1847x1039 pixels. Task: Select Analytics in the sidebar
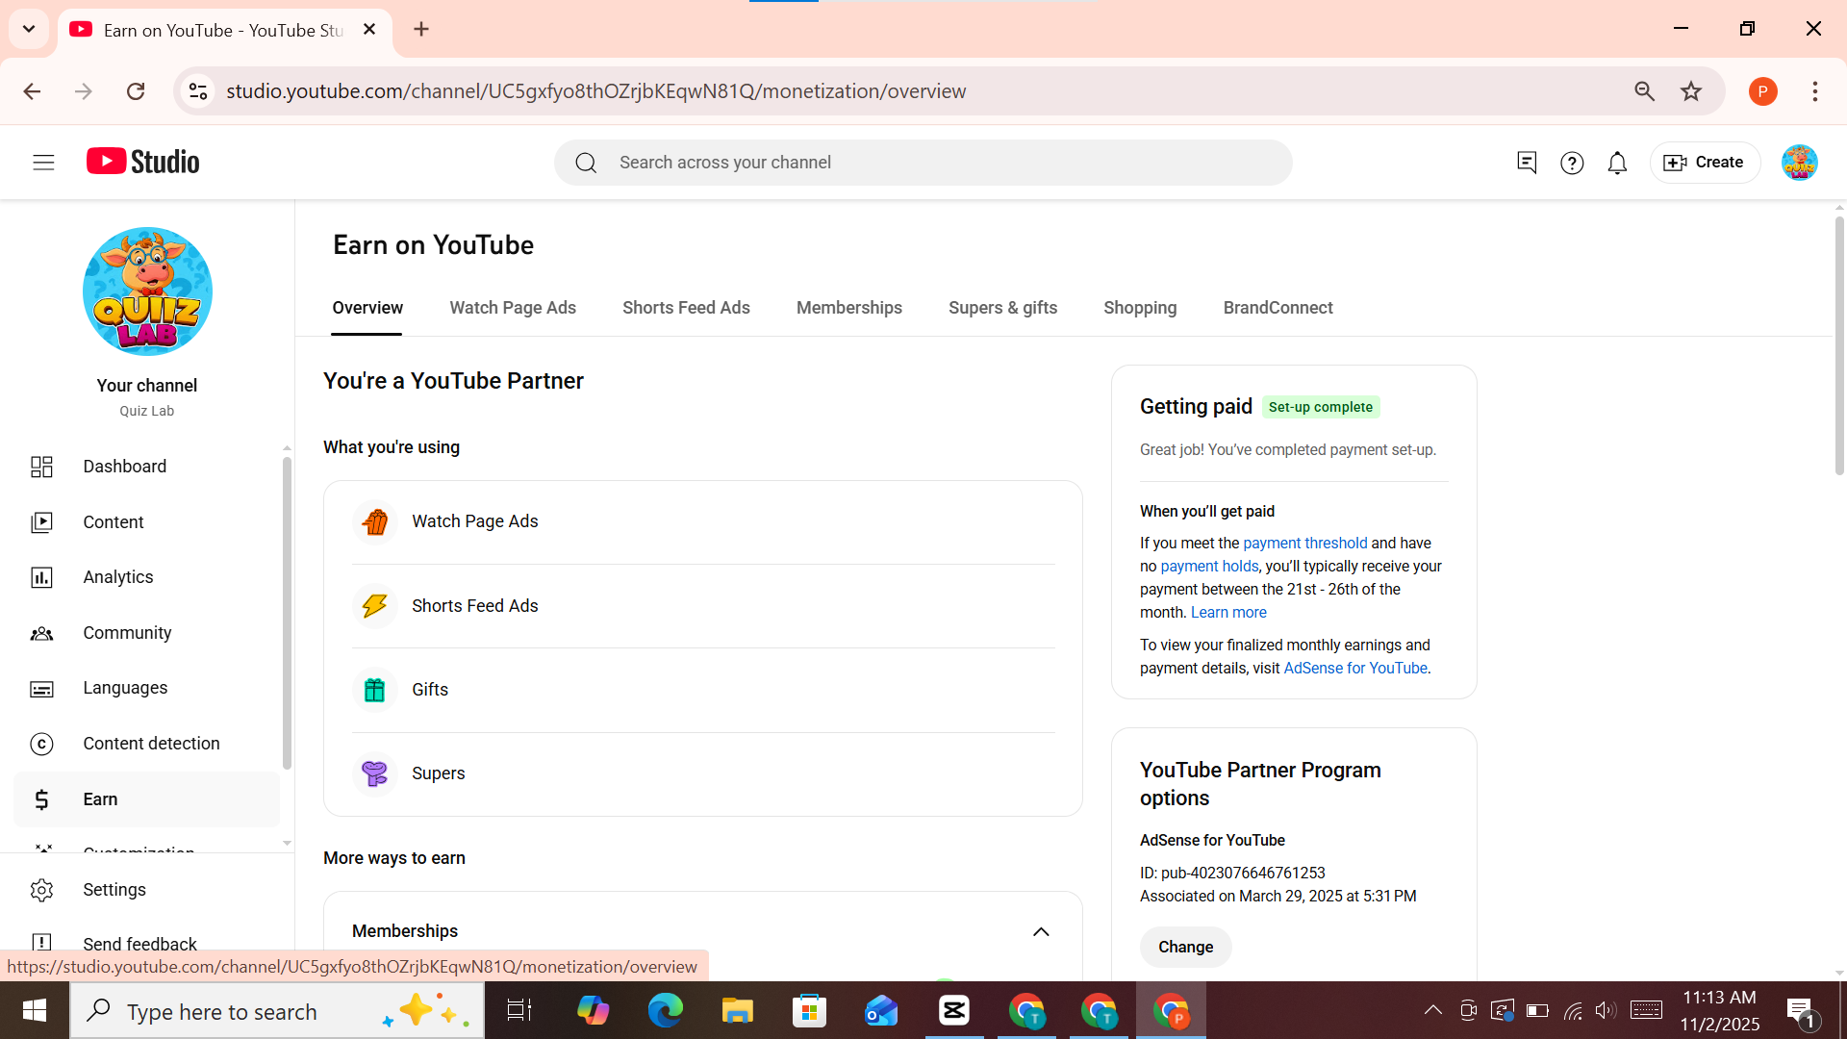tap(118, 577)
